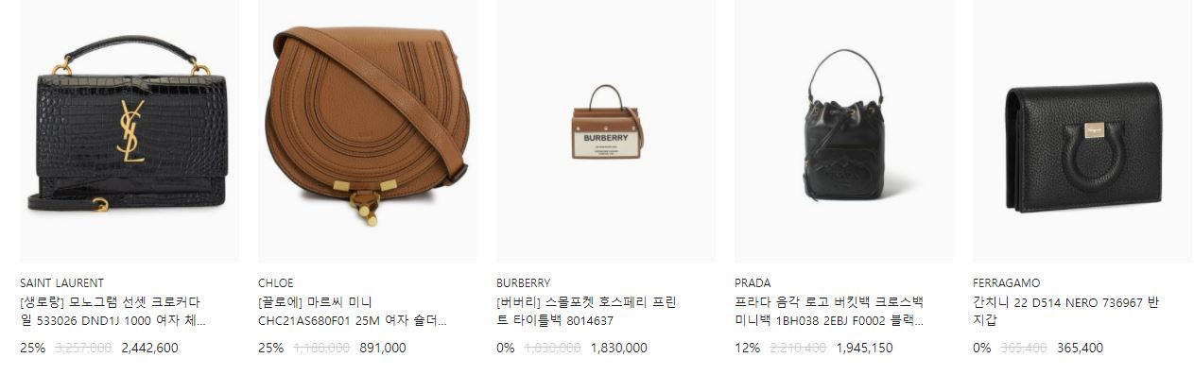Click the PRADA brand label
The height and width of the screenshot is (392, 1194).
pos(753,282)
